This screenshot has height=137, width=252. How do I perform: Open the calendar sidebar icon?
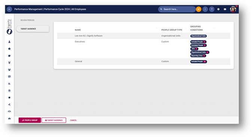(9, 91)
